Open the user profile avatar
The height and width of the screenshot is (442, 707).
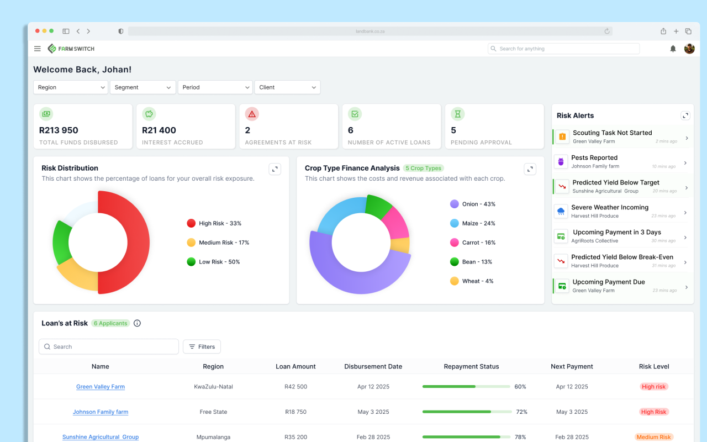point(689,49)
